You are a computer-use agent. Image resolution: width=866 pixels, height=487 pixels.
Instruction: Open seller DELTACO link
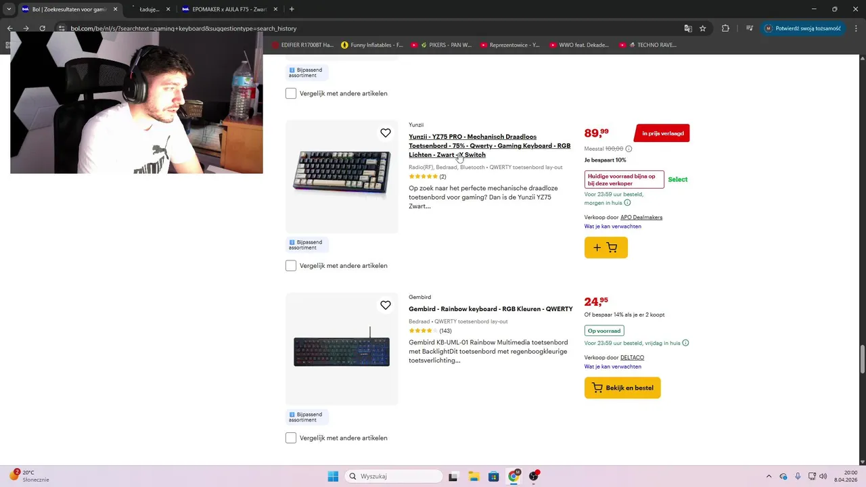click(x=632, y=358)
